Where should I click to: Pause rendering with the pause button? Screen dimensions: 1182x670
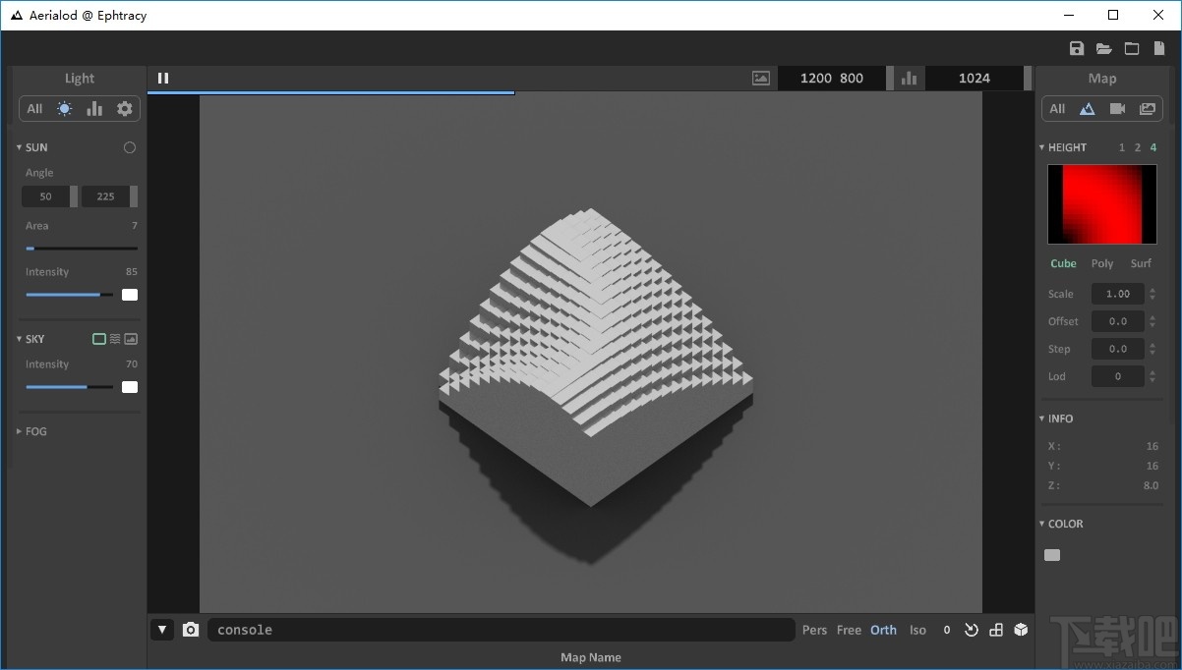tap(163, 79)
